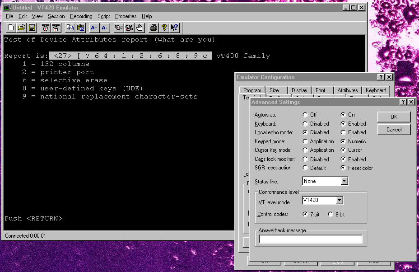Image resolution: width=419 pixels, height=272 pixels.
Task: Open the Help menu
Action: (x=147, y=16)
